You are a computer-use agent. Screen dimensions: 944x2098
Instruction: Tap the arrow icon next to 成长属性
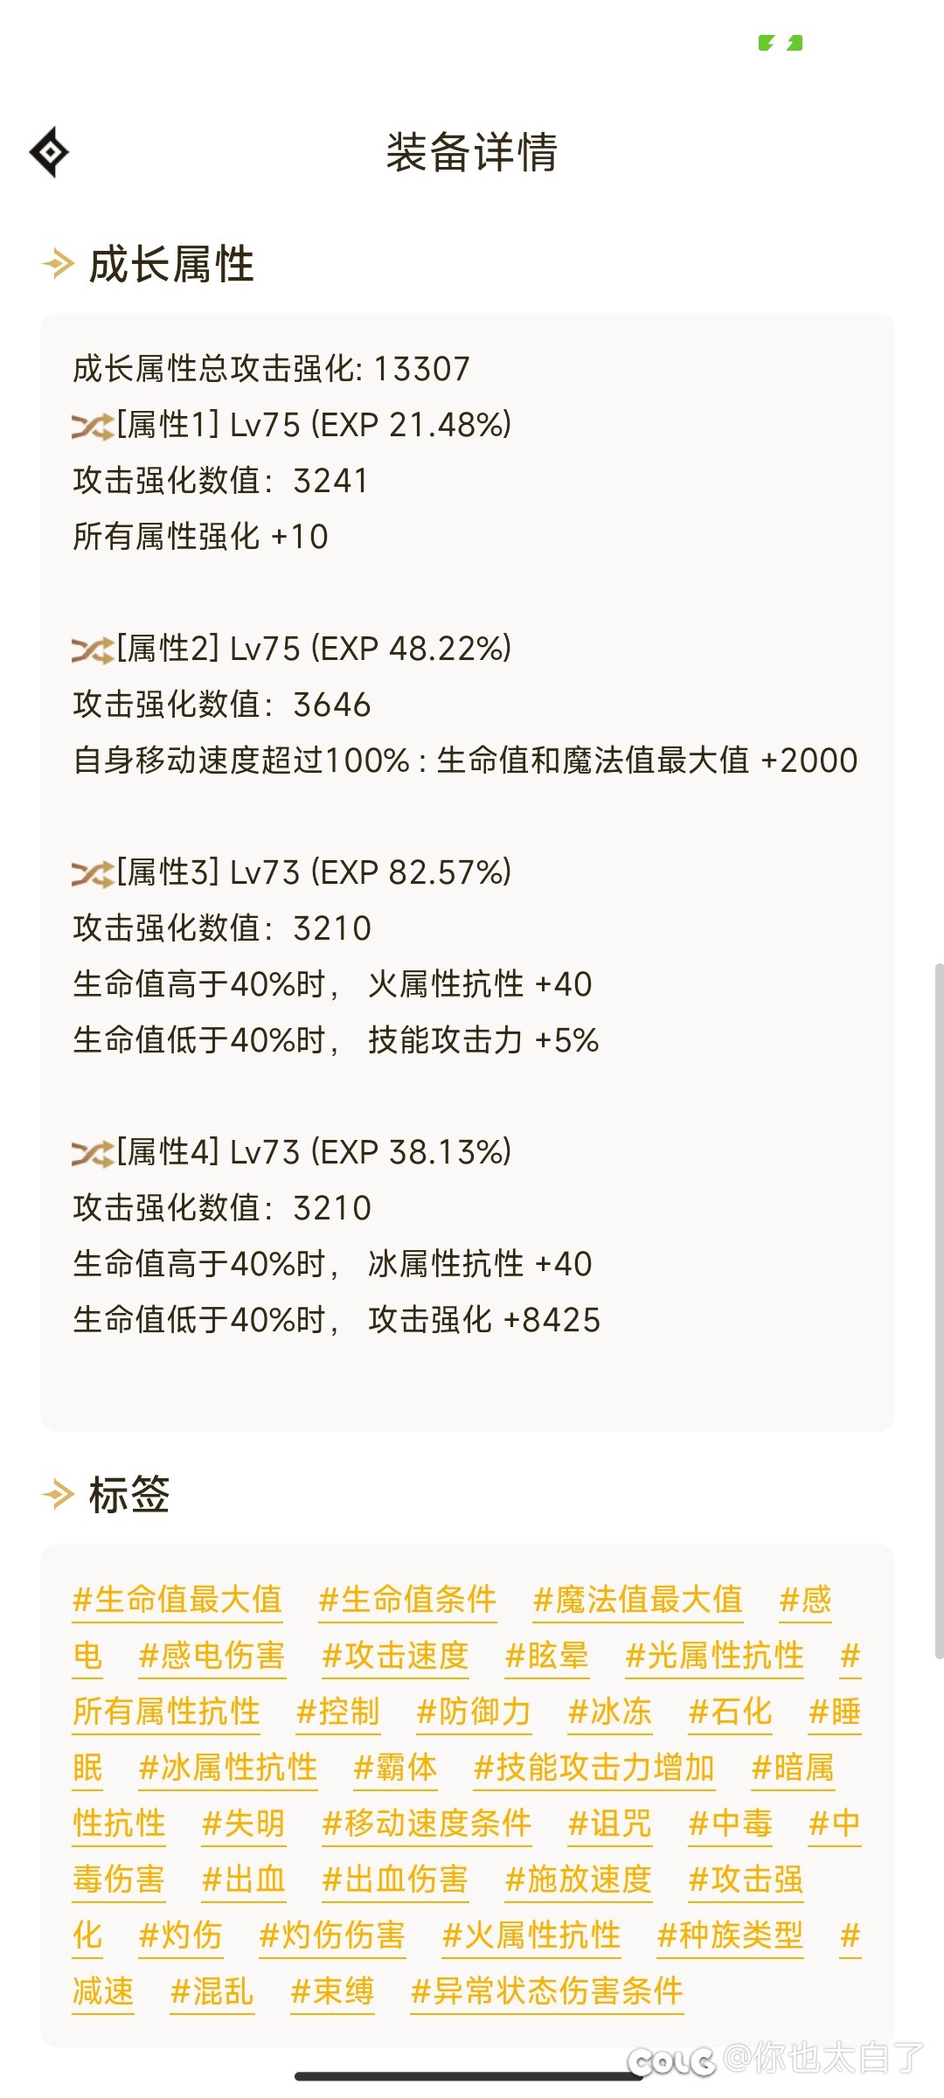pyautogui.click(x=59, y=263)
